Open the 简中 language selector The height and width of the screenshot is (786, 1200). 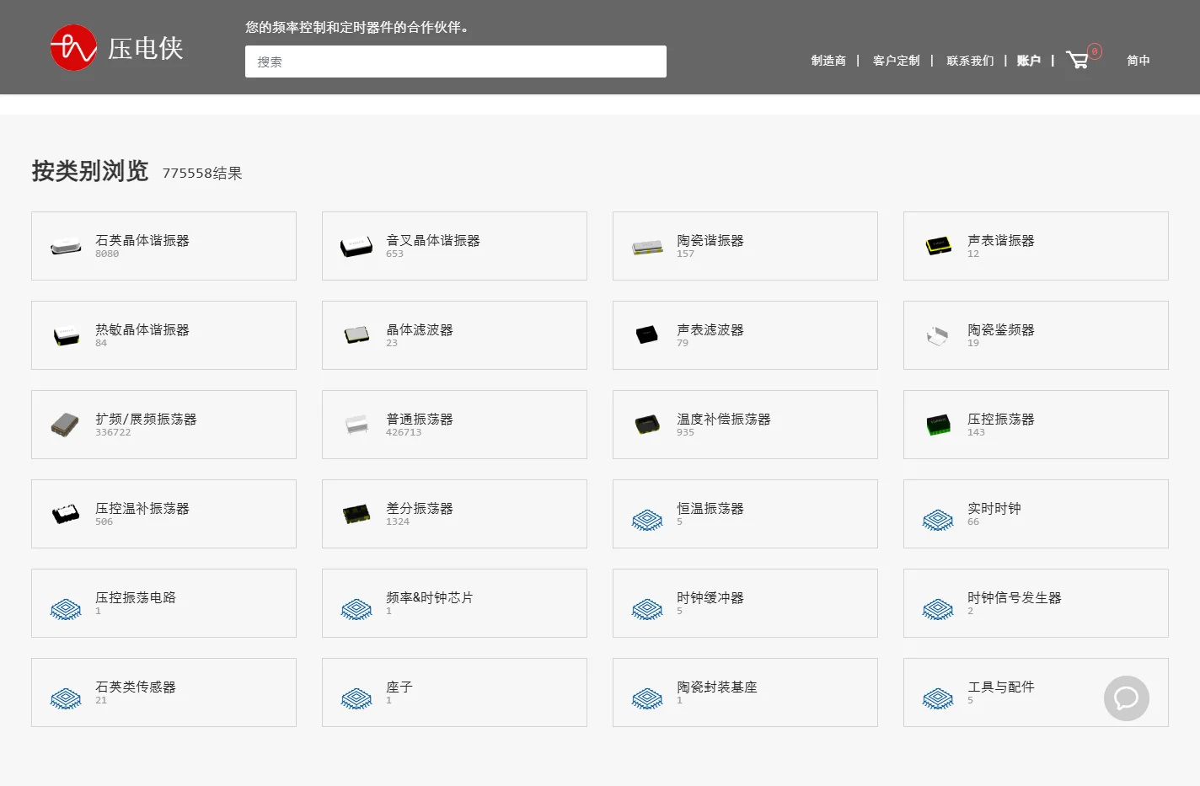click(x=1138, y=61)
